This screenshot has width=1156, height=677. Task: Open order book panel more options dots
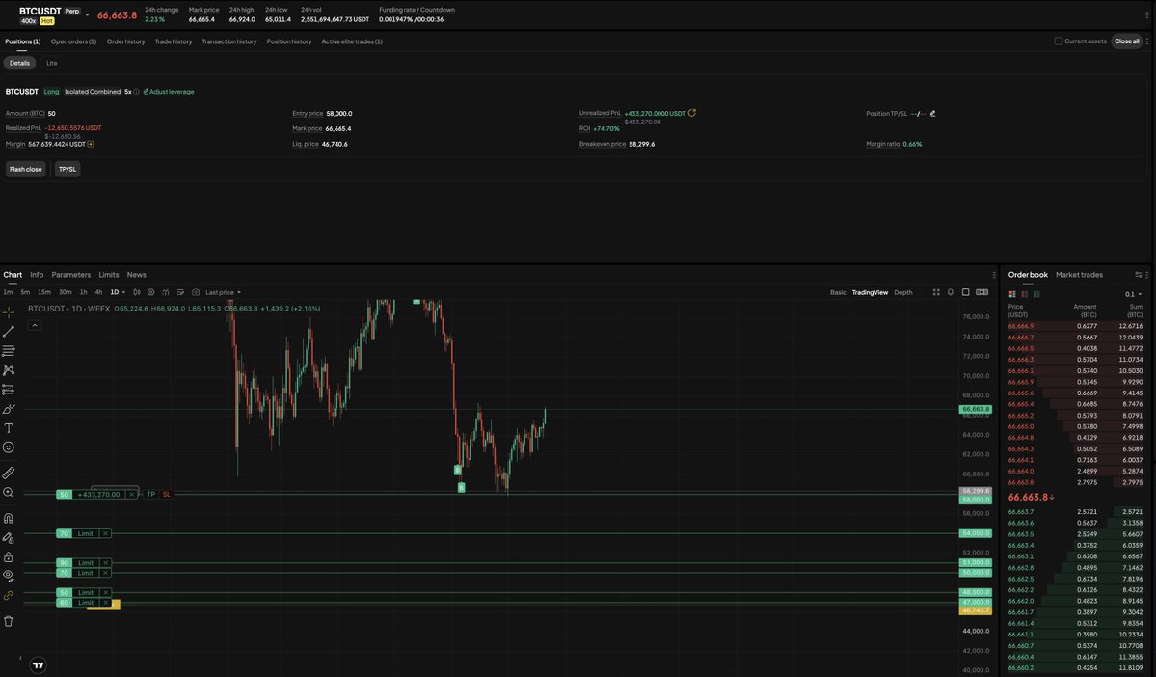[x=1147, y=275]
